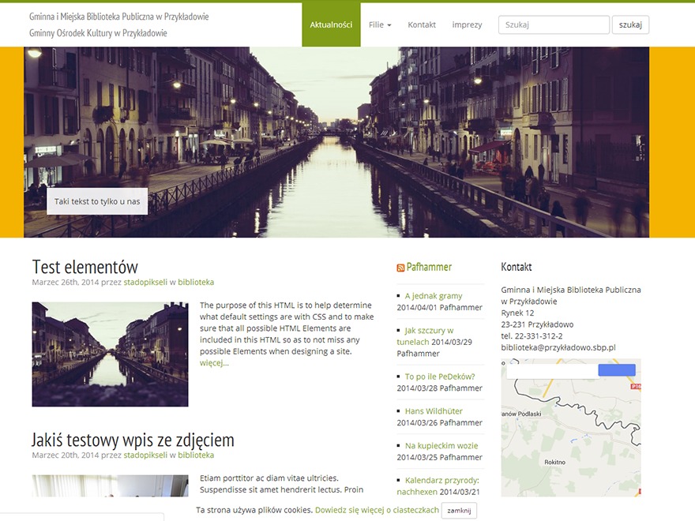Open 'Kalendarz przyrody: nachhexen' feed item
The width and height of the screenshot is (695, 521).
pyautogui.click(x=438, y=486)
